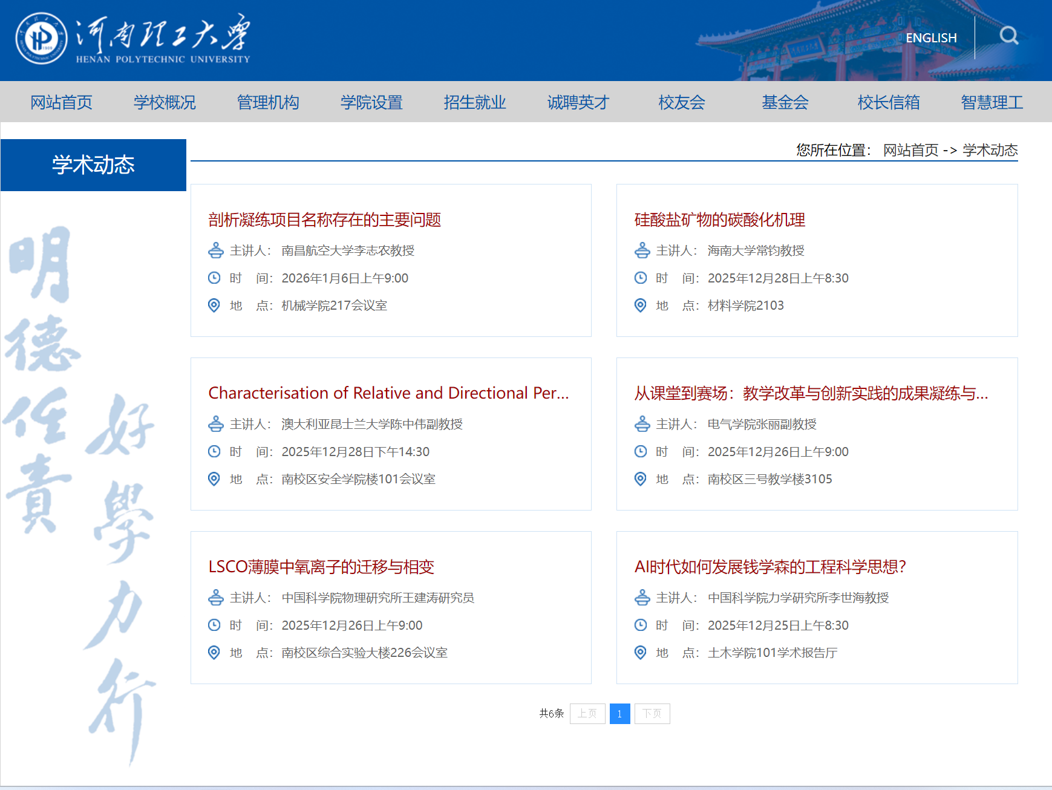Open the 智慧理工 navigation item
The height and width of the screenshot is (790, 1052).
click(x=992, y=102)
